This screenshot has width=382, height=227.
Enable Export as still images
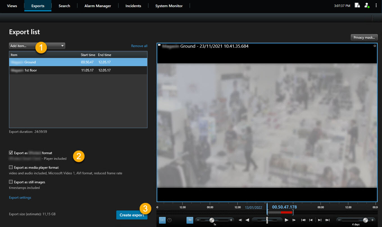[11, 182]
